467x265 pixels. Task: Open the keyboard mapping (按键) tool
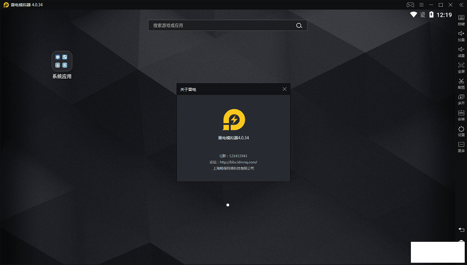[x=461, y=20]
